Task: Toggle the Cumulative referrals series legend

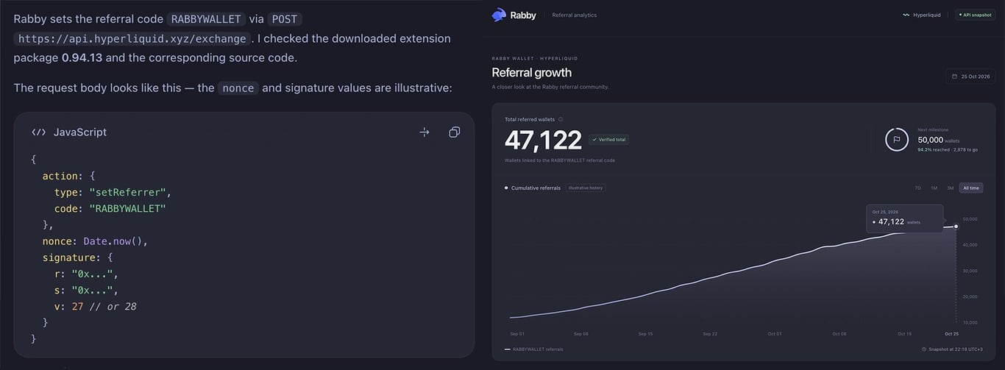Action: point(533,188)
